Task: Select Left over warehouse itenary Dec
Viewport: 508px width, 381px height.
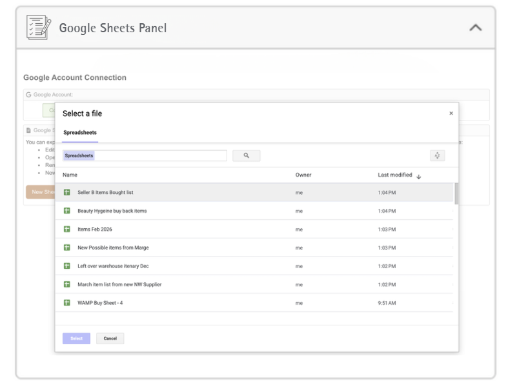Action: tap(254, 266)
